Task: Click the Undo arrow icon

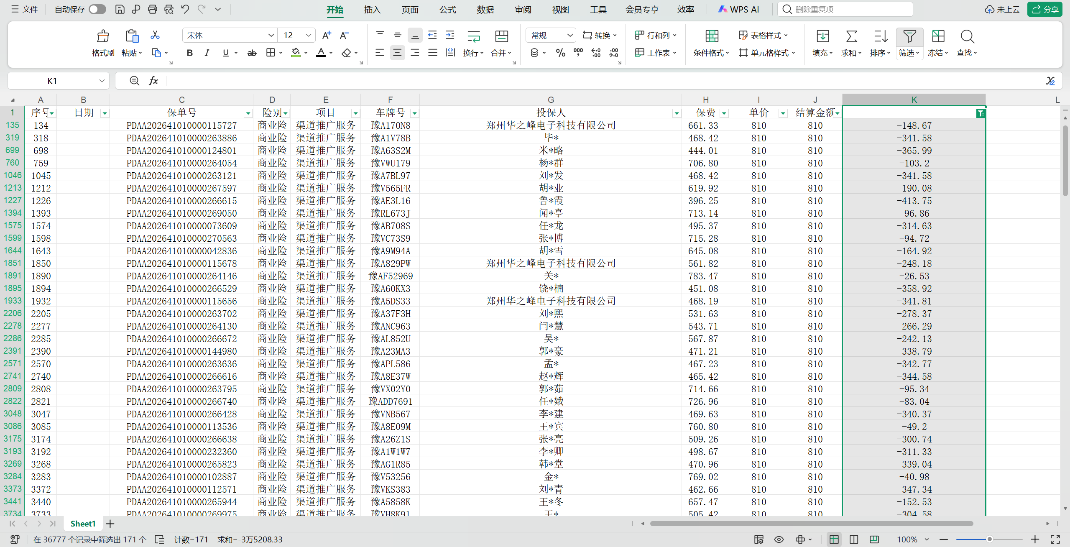Action: [x=185, y=9]
